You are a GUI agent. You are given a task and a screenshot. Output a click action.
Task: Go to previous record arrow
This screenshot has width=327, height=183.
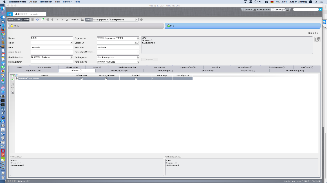[x=52, y=20]
